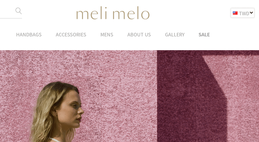
Task: Click the currency selector's down chevron arrow
Action: click(x=251, y=13)
